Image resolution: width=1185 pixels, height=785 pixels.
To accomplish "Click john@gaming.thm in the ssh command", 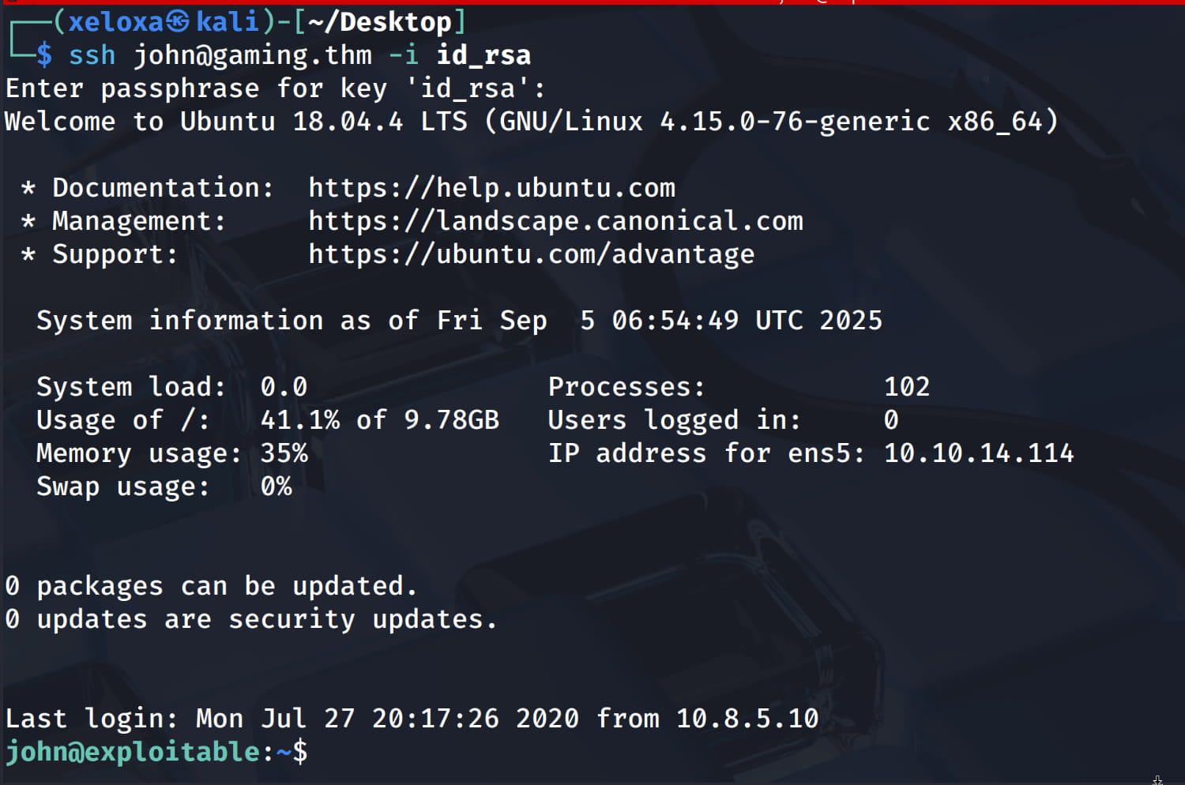I will [252, 55].
